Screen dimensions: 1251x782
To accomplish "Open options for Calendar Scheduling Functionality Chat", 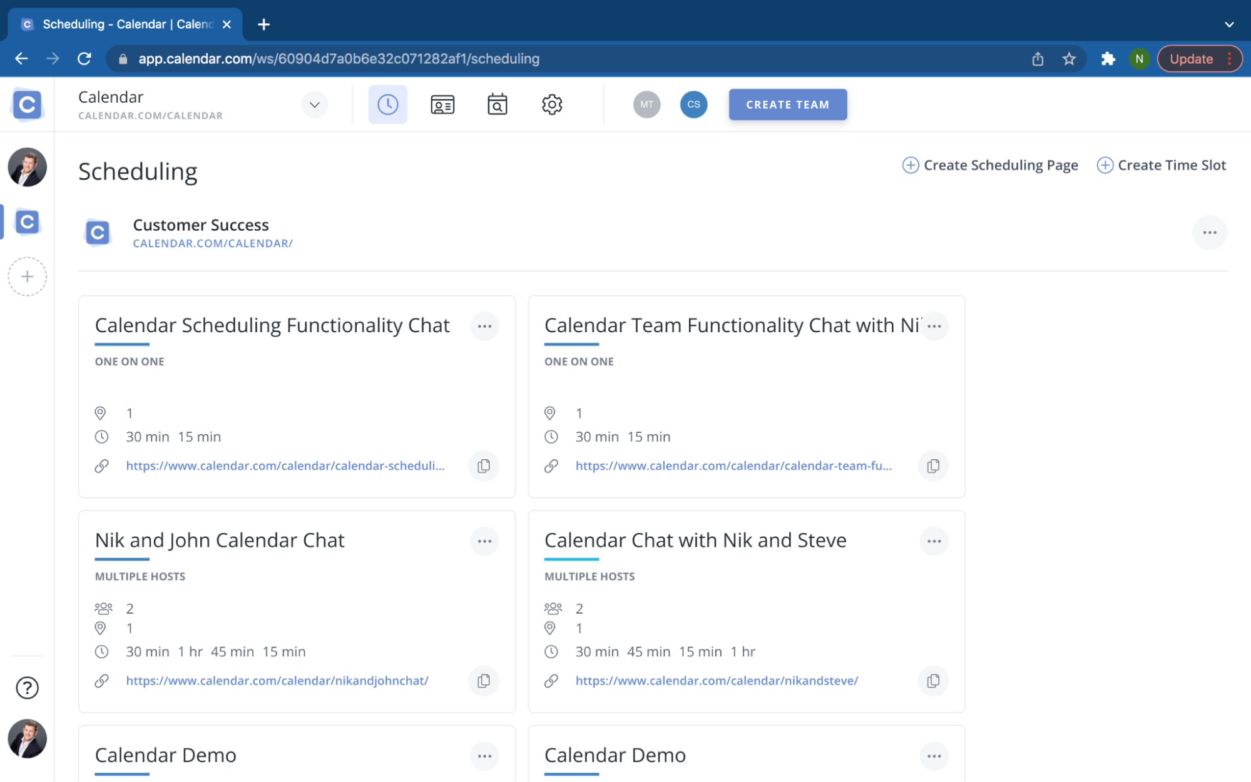I will (484, 326).
